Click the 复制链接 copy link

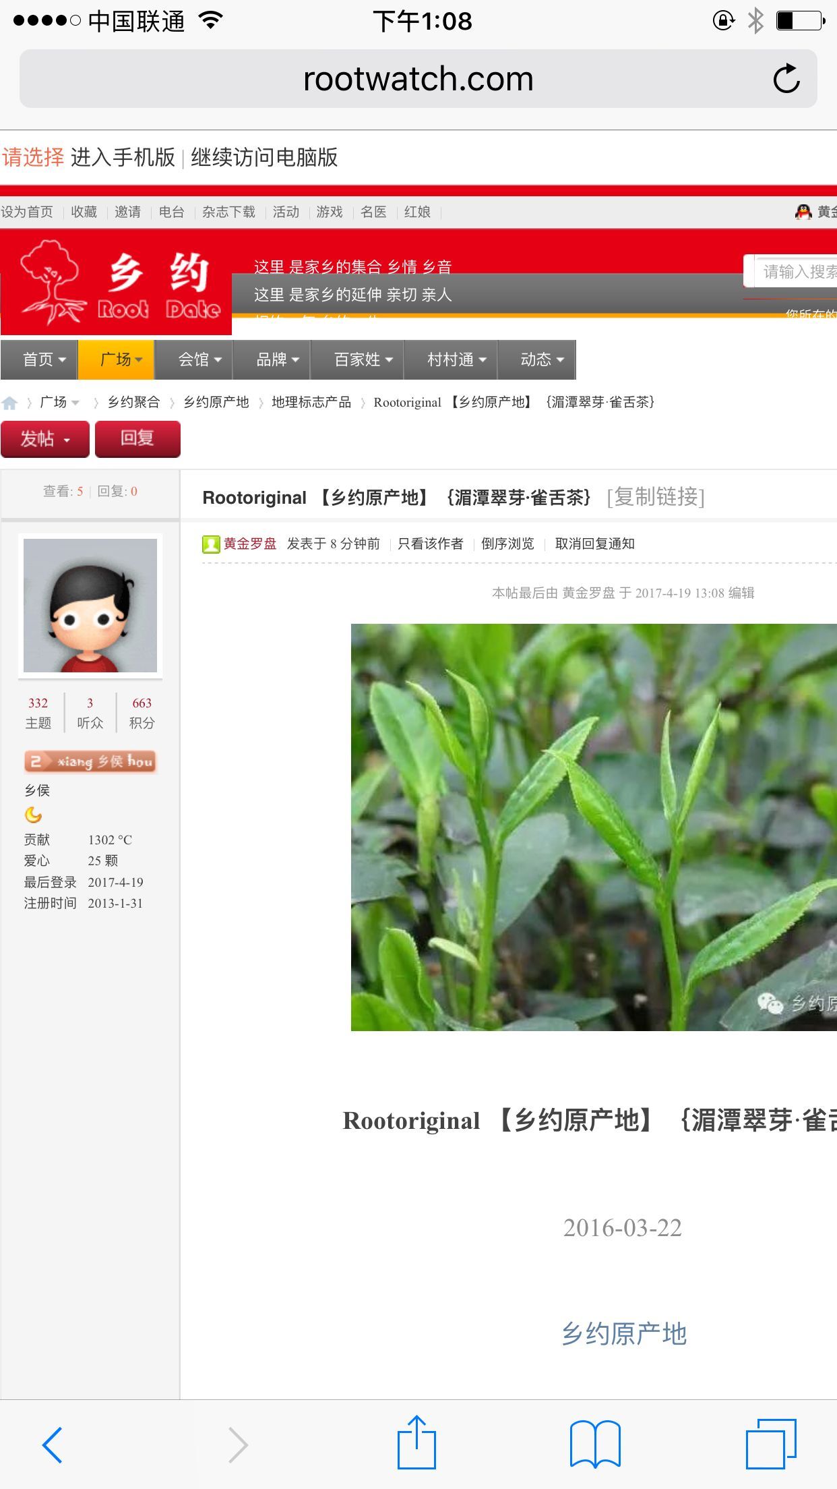[x=655, y=497]
